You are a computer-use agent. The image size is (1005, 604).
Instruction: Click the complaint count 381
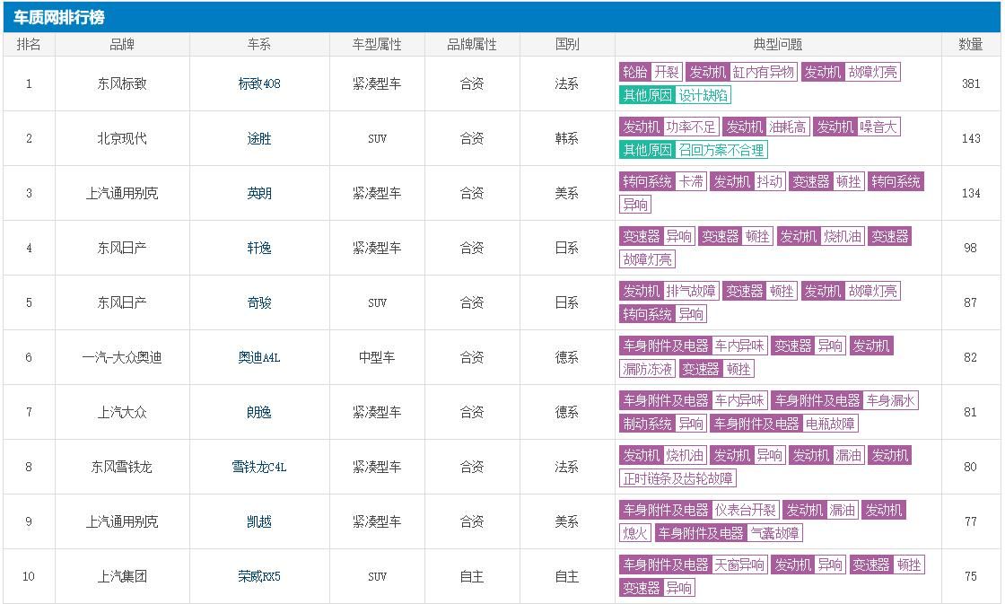[x=970, y=83]
